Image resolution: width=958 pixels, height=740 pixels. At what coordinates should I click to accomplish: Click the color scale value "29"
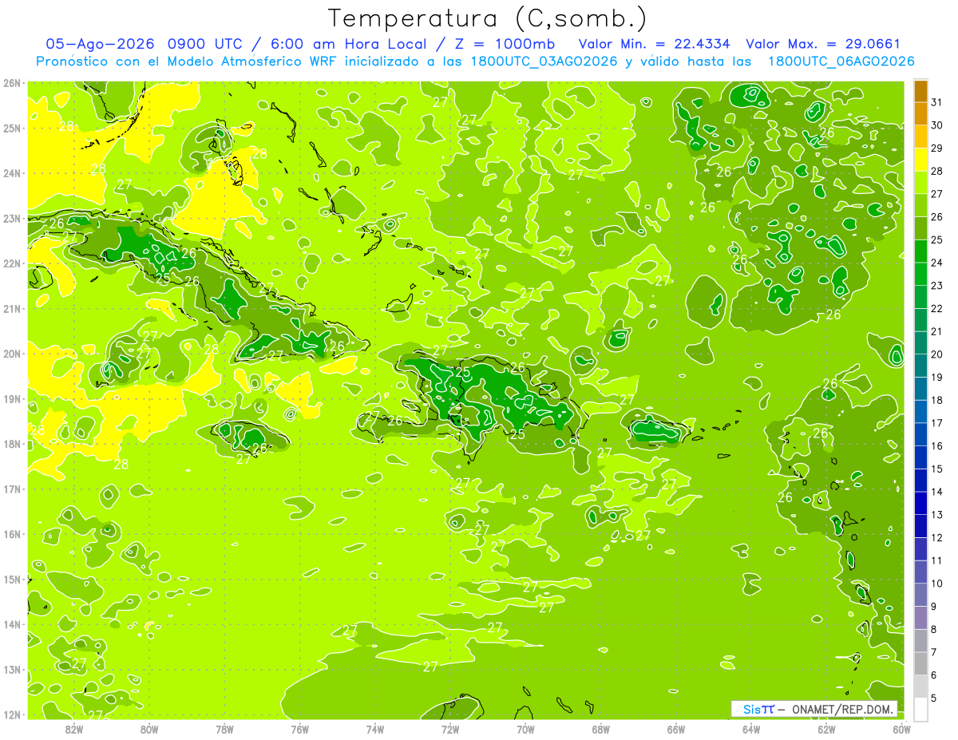[936, 148]
